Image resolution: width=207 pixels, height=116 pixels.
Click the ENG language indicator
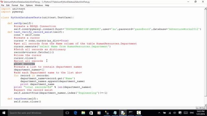pyautogui.click(x=192, y=113)
